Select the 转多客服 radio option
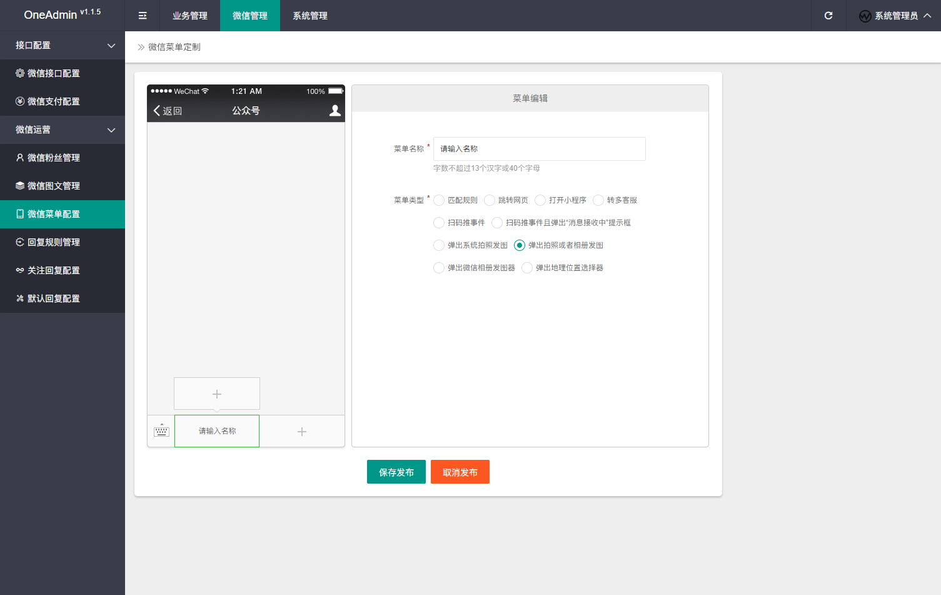Image resolution: width=941 pixels, height=595 pixels. (598, 200)
